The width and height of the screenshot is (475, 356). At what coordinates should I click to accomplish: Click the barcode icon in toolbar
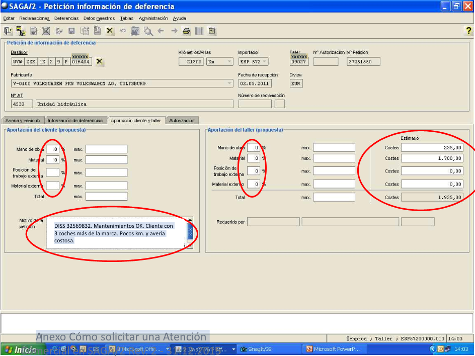click(x=199, y=31)
